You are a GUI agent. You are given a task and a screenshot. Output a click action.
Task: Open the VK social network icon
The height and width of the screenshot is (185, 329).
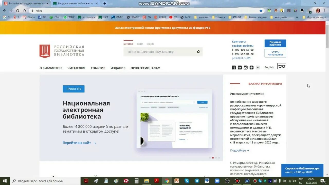point(240,68)
